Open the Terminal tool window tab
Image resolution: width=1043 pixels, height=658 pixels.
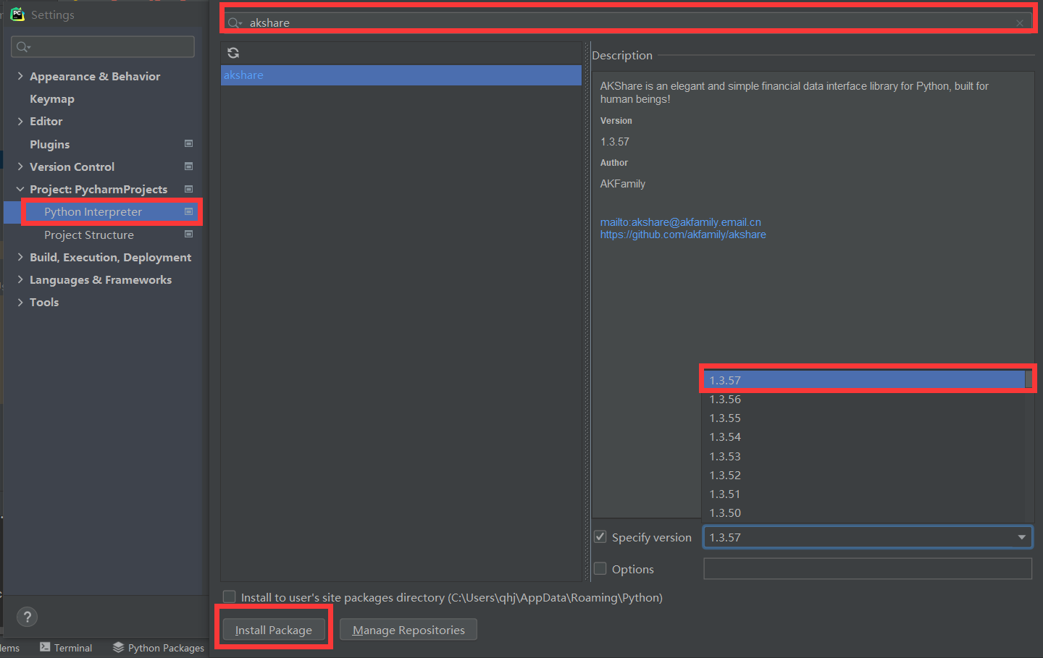(x=66, y=648)
